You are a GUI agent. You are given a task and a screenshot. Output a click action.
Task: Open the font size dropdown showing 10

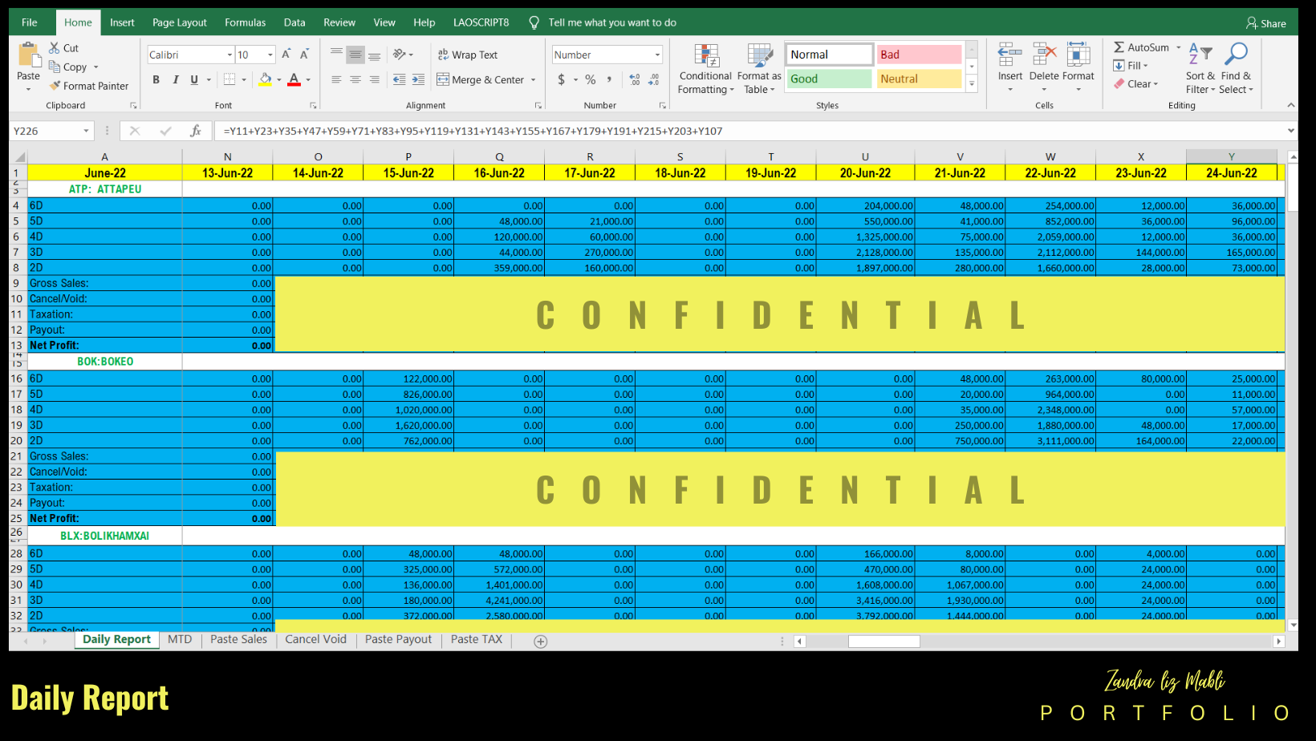[270, 55]
